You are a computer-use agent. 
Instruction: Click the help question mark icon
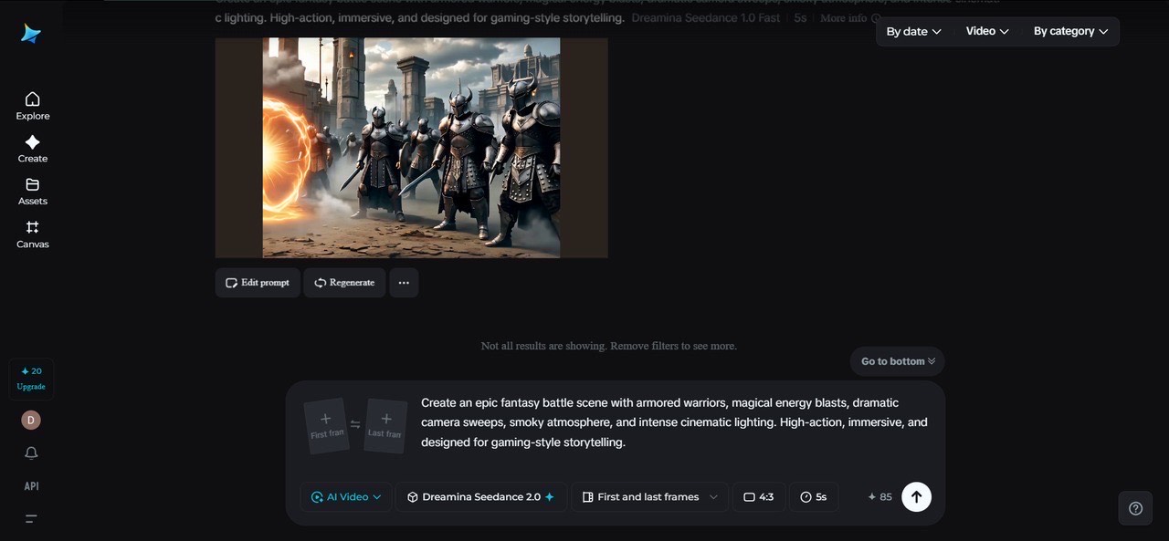click(1135, 508)
